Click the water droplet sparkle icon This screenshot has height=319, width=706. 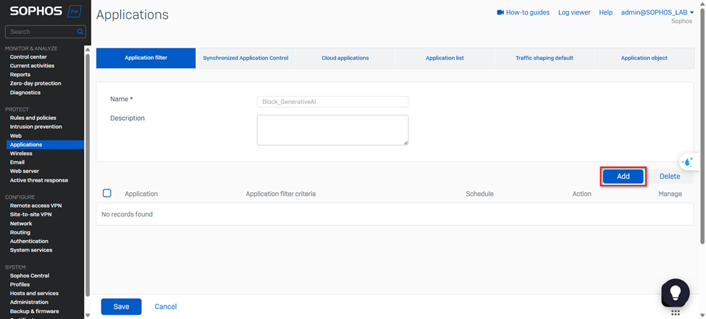click(688, 162)
